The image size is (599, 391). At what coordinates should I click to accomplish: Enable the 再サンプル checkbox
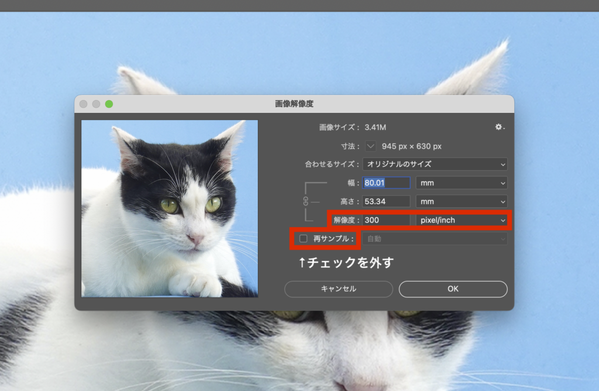304,238
